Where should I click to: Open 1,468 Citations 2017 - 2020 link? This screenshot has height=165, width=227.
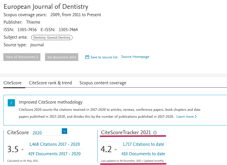[x=55, y=144]
